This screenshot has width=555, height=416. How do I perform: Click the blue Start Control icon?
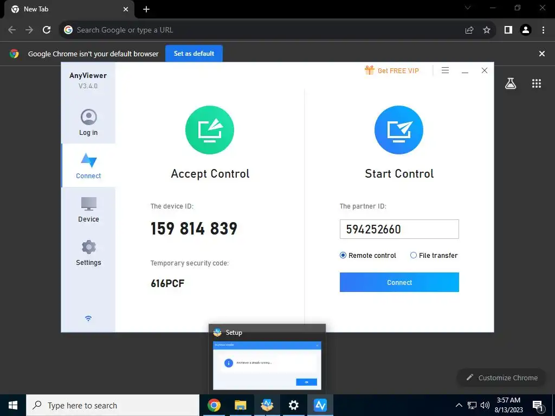tap(399, 130)
